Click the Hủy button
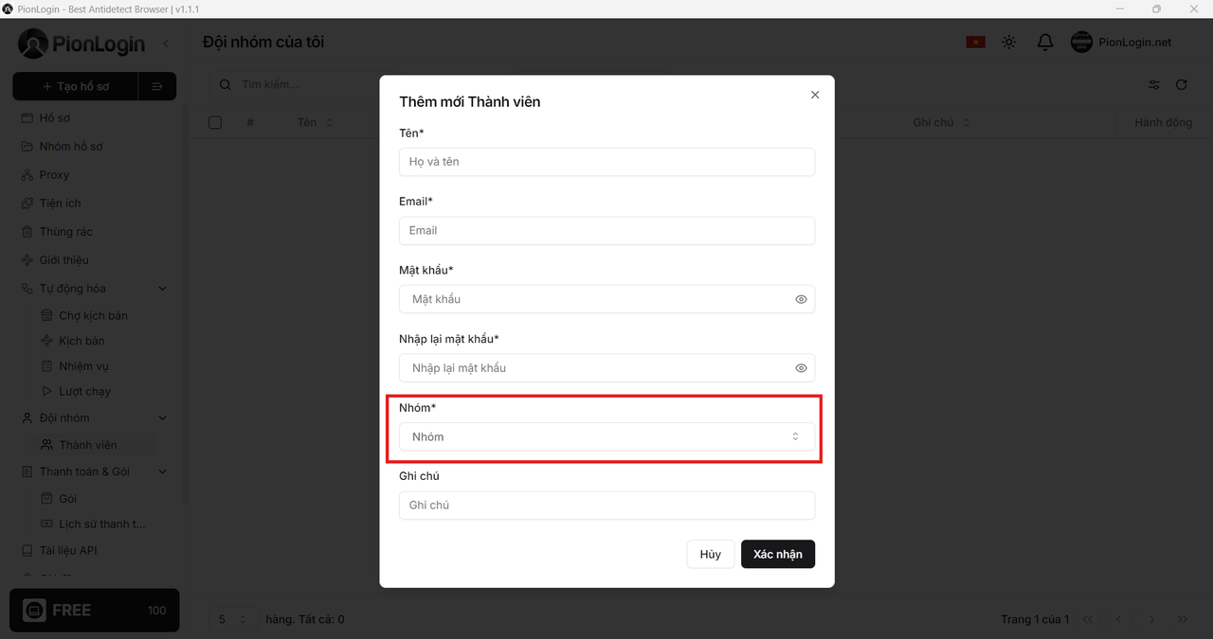Image resolution: width=1213 pixels, height=639 pixels. (710, 554)
